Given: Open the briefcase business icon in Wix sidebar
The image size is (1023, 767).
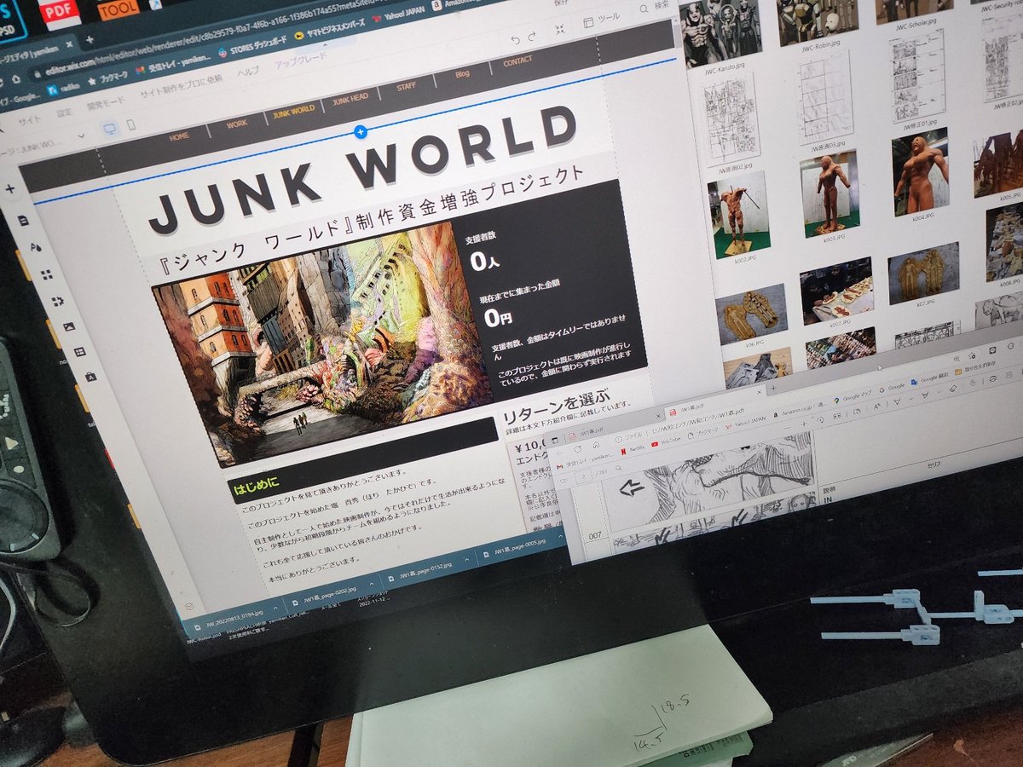Looking at the screenshot, I should pyautogui.click(x=90, y=376).
